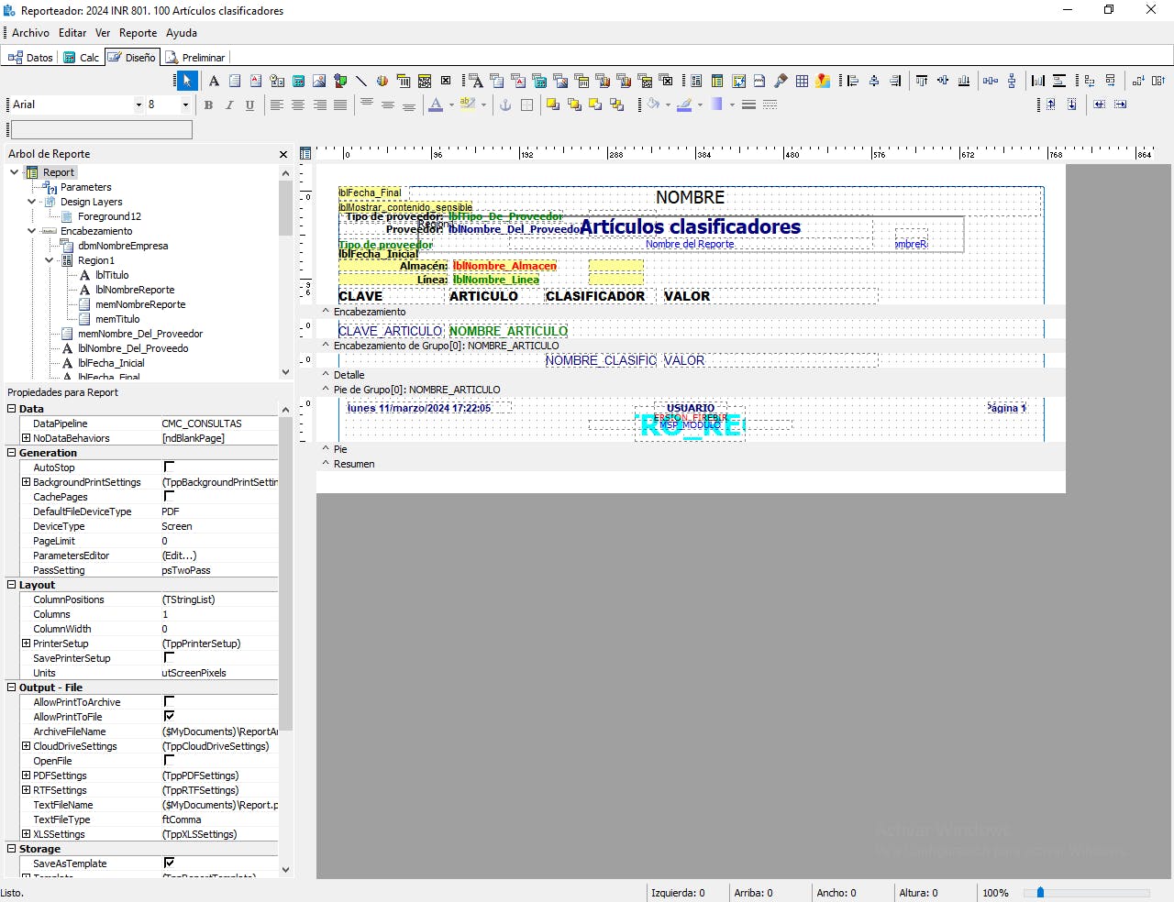Close the Arbol de Reporte panel
The width and height of the screenshot is (1174, 902).
point(283,155)
